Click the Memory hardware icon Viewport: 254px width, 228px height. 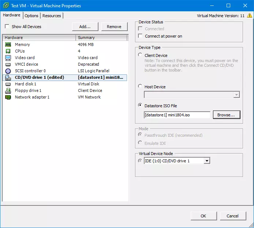(x=8, y=45)
